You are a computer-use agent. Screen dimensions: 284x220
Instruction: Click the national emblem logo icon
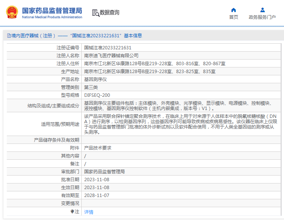(x=12, y=12)
